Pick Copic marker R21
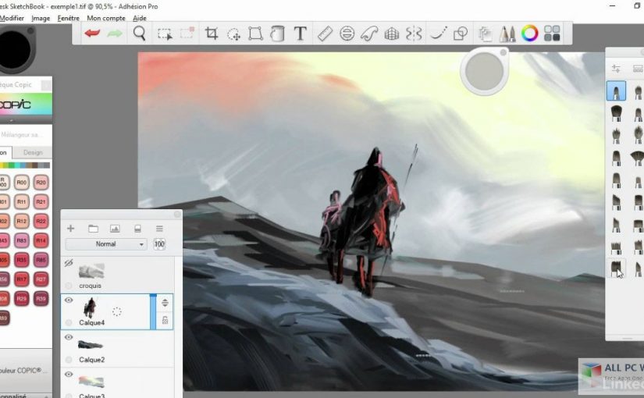Screen dimensions: 644x398 click(41, 201)
